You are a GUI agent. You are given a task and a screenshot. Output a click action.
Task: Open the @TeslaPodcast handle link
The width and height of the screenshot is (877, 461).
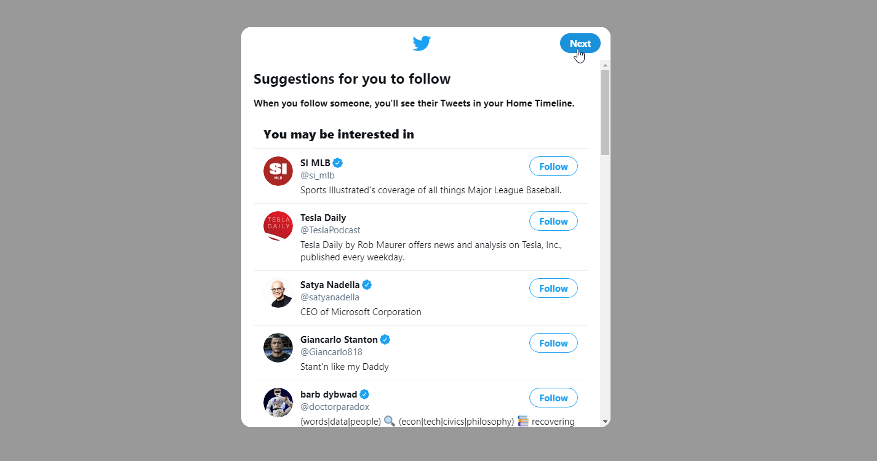click(330, 230)
